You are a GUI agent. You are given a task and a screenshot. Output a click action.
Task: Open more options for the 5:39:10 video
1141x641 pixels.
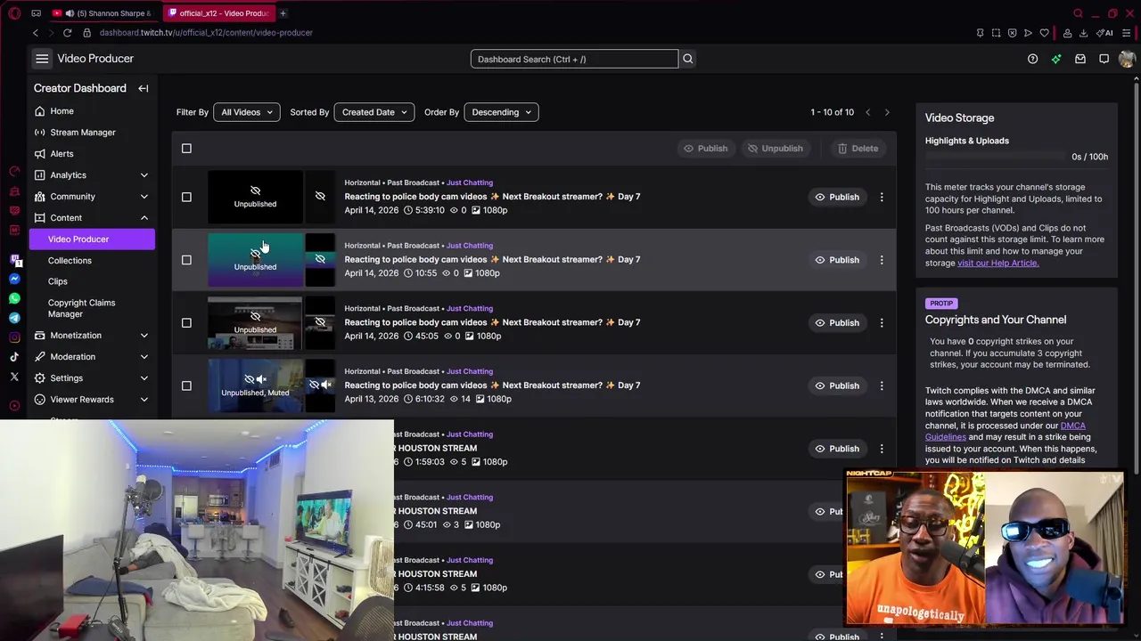(882, 197)
